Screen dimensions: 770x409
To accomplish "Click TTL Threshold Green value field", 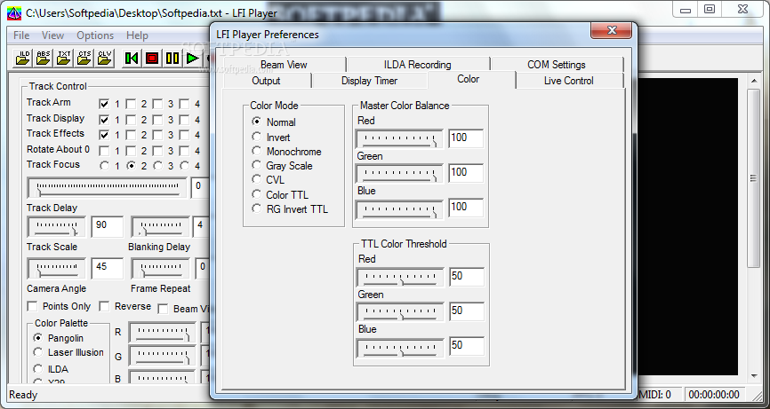I will pos(467,312).
